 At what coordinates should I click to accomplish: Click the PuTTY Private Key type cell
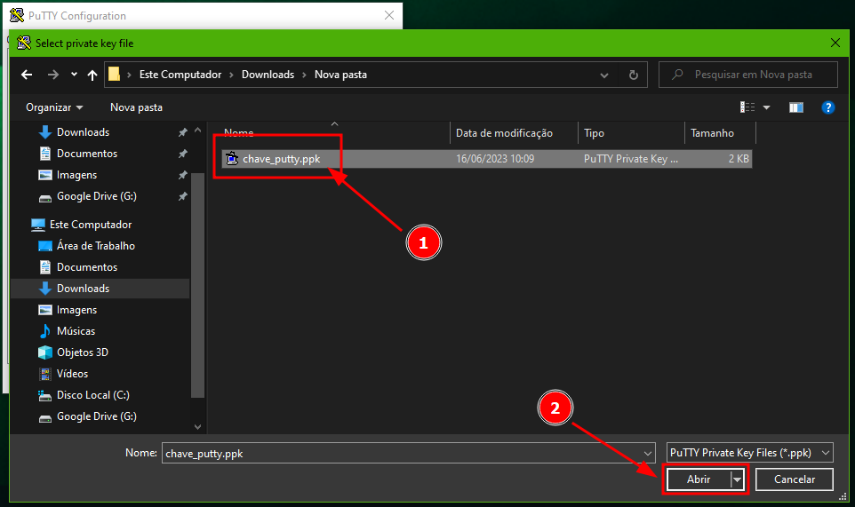631,158
